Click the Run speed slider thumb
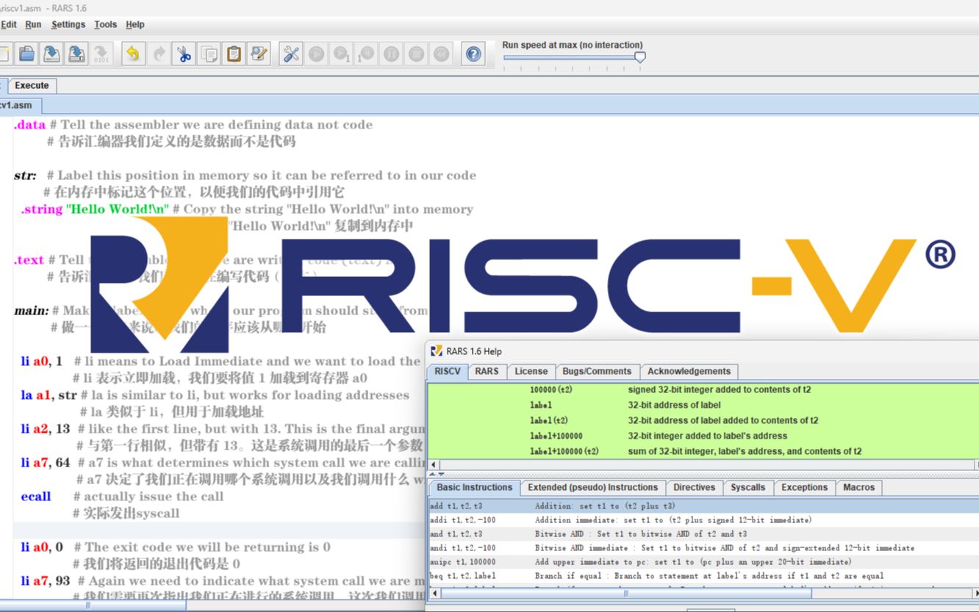The width and height of the screenshot is (979, 612). tap(640, 57)
